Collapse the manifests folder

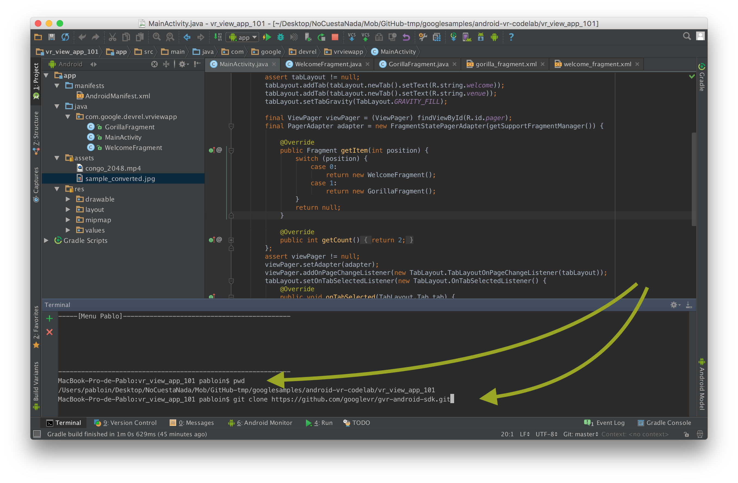57,86
